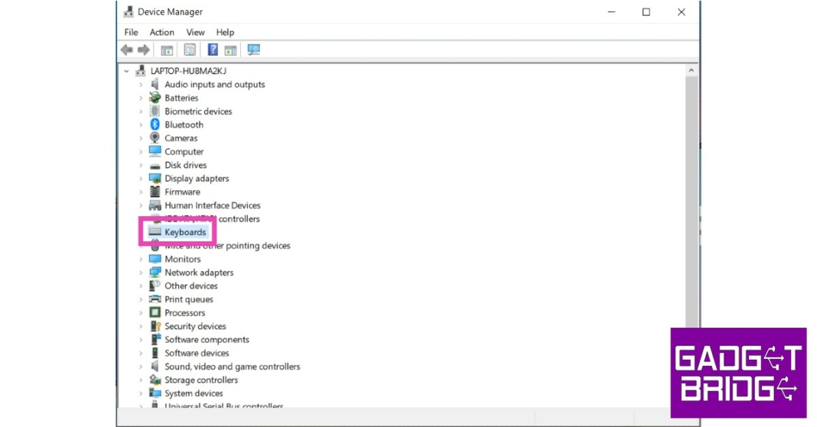Open the Help menu
Screen dimensions: 817x427
(225, 32)
